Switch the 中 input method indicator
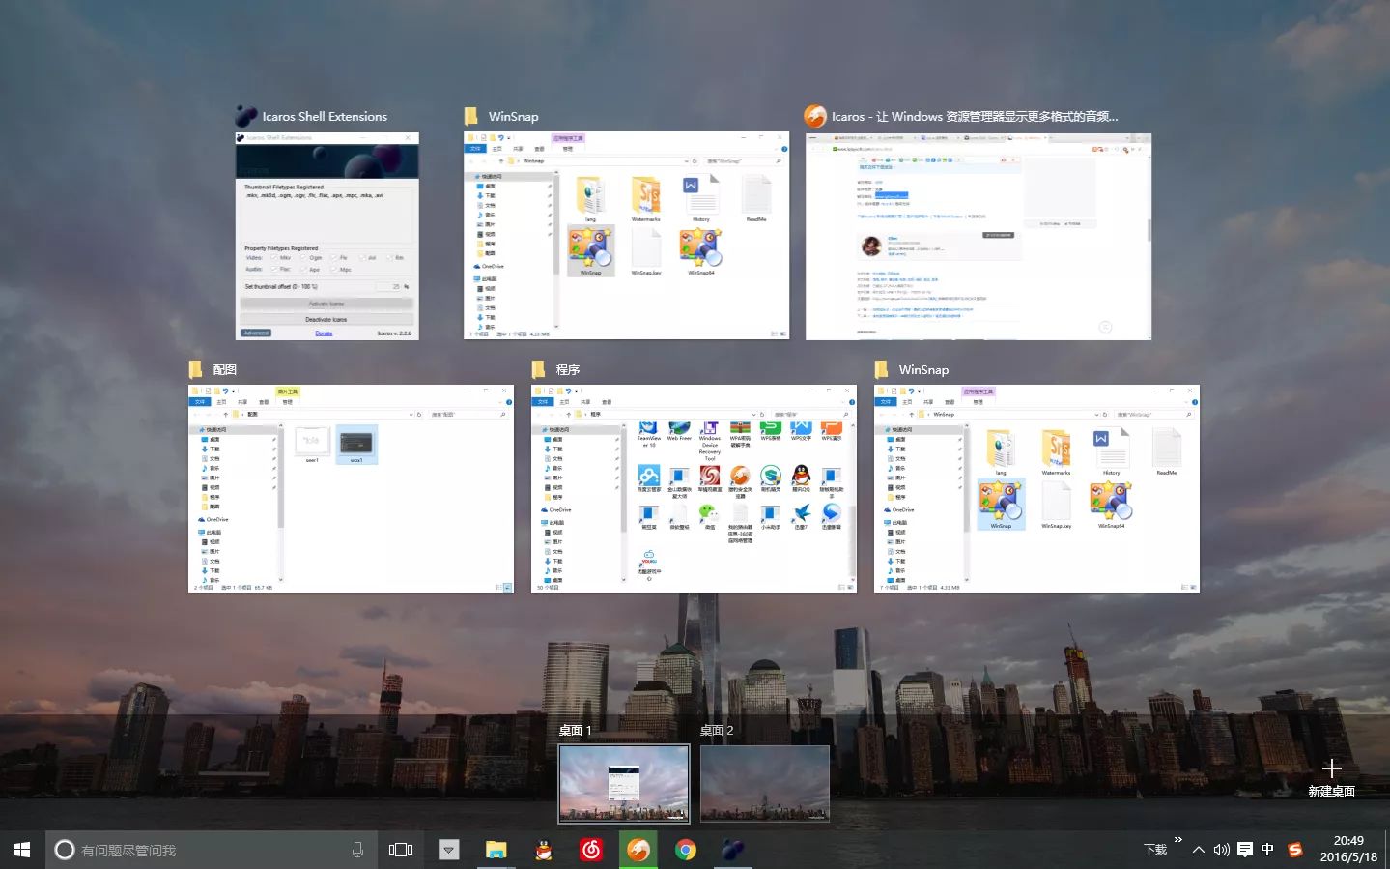Screen dimensions: 1390x869 1267,850
